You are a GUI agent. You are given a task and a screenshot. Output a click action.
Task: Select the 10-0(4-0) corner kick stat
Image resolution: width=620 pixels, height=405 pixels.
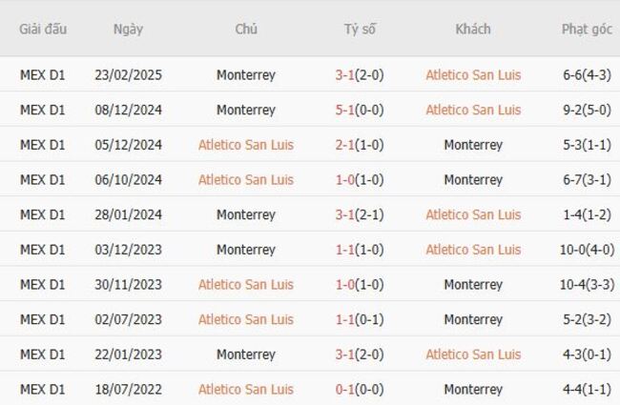587,250
